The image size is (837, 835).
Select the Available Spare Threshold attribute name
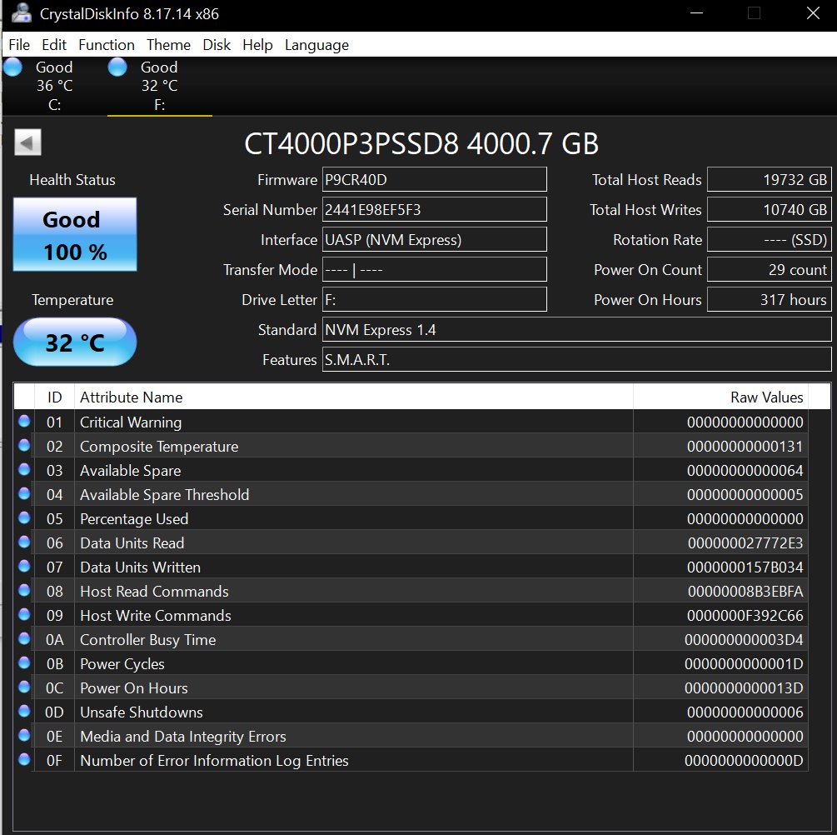(164, 495)
